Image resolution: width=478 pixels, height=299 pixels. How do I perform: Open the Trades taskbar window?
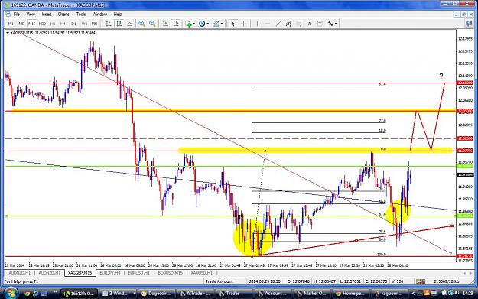click(x=234, y=294)
